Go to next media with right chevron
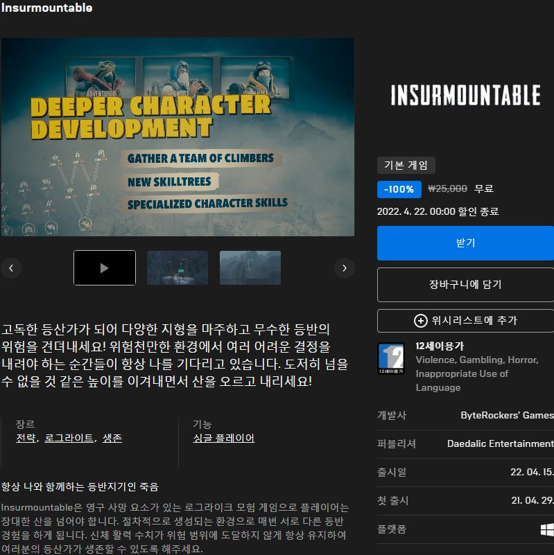This screenshot has width=554, height=555. click(x=345, y=268)
